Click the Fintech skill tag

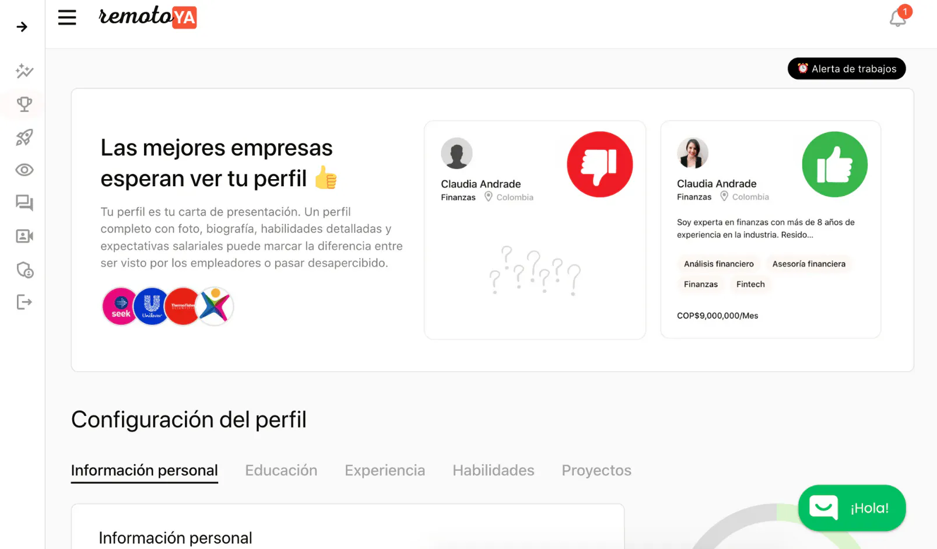pos(750,284)
